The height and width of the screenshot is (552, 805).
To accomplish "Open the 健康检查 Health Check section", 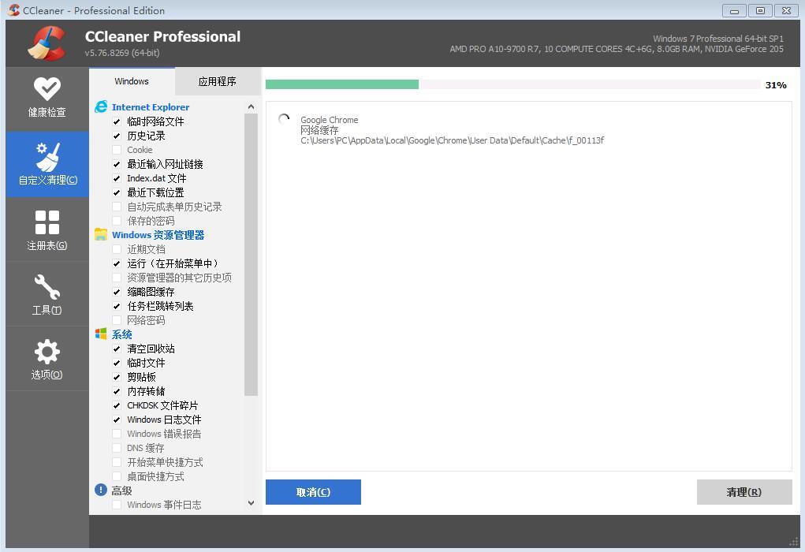I will coord(47,99).
